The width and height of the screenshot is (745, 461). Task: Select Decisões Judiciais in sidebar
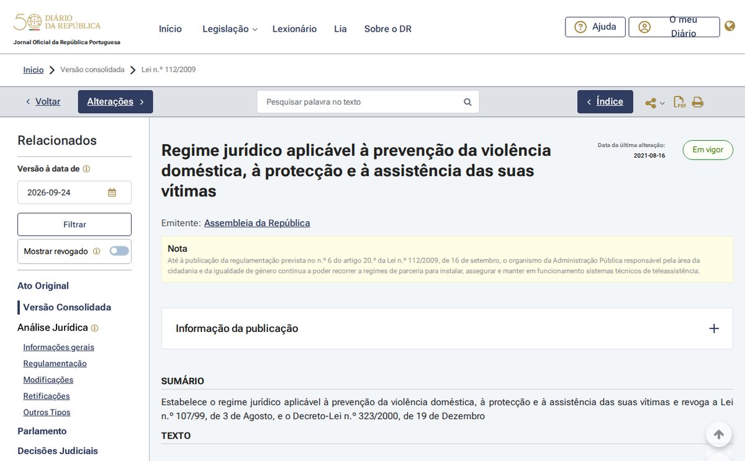pyautogui.click(x=58, y=451)
